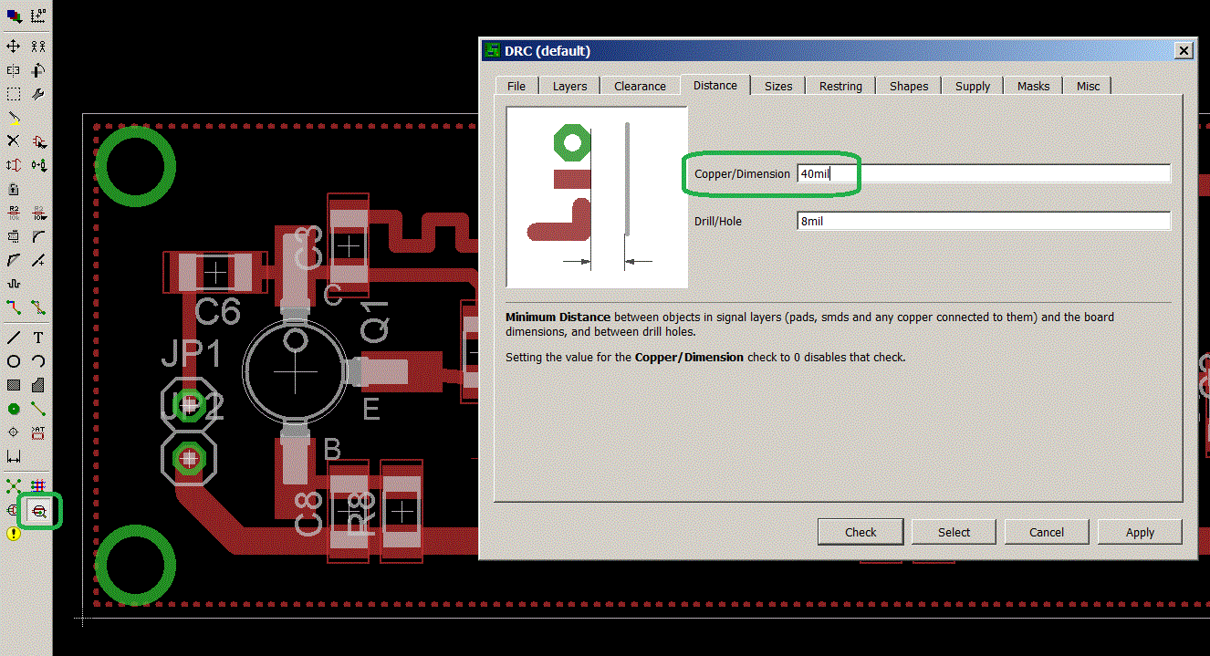
Task: Switch to the File tab
Action: pos(516,86)
